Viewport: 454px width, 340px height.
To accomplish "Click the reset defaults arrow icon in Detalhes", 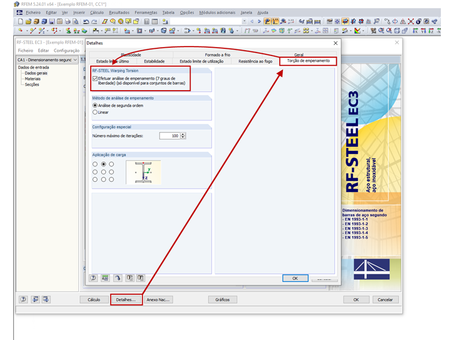I will click(x=118, y=278).
